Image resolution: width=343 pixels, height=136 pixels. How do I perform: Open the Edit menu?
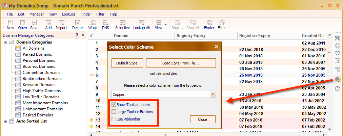coord(21,14)
